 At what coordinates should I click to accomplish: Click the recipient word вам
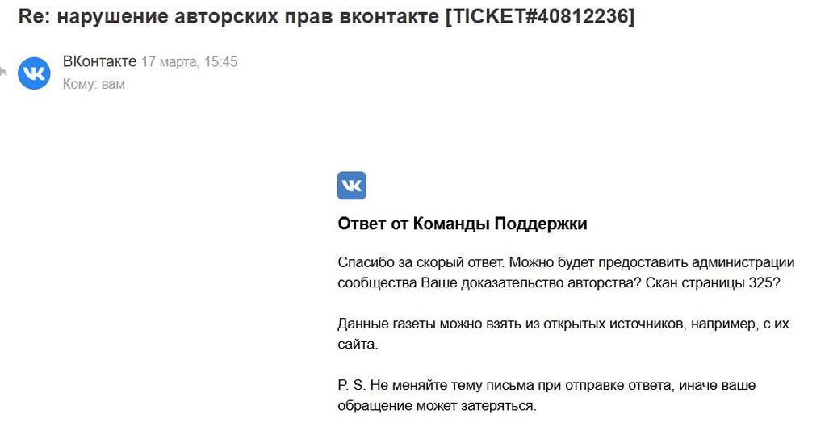coord(113,85)
